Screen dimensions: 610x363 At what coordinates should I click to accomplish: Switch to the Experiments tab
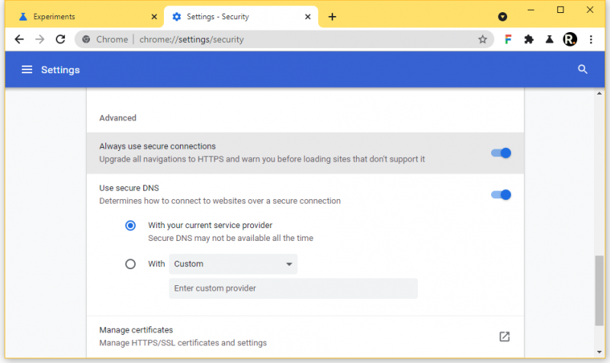[x=84, y=17]
